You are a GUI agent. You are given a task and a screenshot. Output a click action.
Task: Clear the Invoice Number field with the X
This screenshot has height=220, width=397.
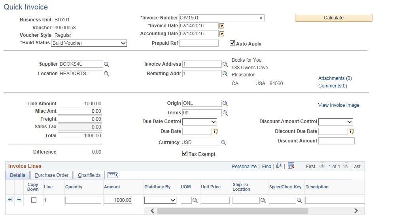pos(261,18)
